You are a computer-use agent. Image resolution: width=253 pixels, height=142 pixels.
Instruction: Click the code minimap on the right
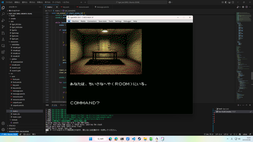[x=244, y=56]
